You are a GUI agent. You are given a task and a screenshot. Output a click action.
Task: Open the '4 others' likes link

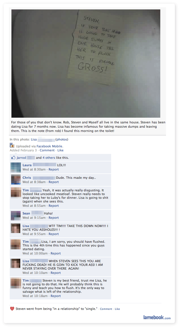[x=49, y=158]
